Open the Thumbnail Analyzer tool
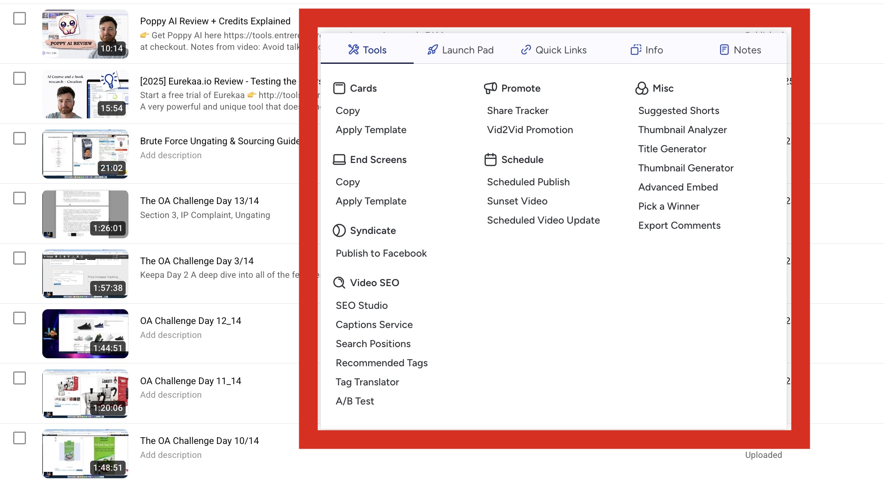Screen dimensions: 884x479 682,130
